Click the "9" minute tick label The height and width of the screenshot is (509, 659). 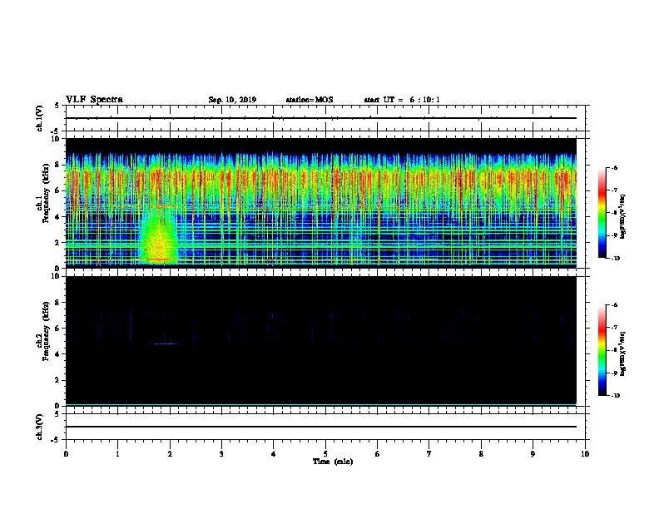(533, 454)
